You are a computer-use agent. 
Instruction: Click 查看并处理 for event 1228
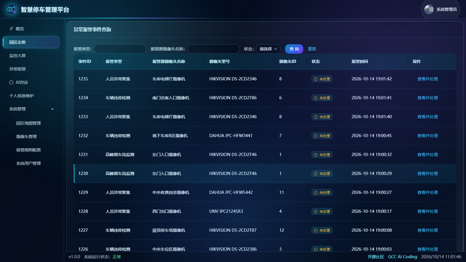coord(428,211)
